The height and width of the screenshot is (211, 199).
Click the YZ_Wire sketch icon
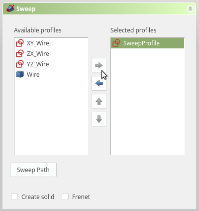tap(20, 64)
